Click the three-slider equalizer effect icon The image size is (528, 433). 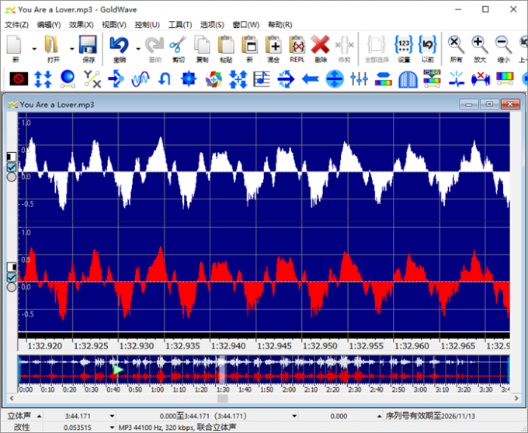(x=359, y=79)
